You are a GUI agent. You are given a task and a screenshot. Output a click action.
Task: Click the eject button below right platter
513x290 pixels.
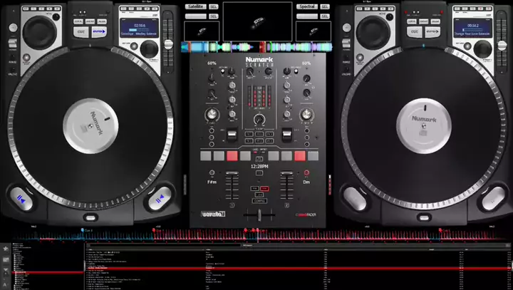(x=424, y=217)
